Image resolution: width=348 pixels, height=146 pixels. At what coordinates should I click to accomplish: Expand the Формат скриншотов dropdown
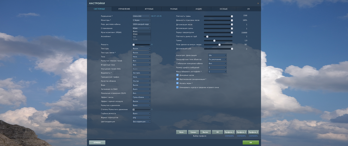pos(142,118)
